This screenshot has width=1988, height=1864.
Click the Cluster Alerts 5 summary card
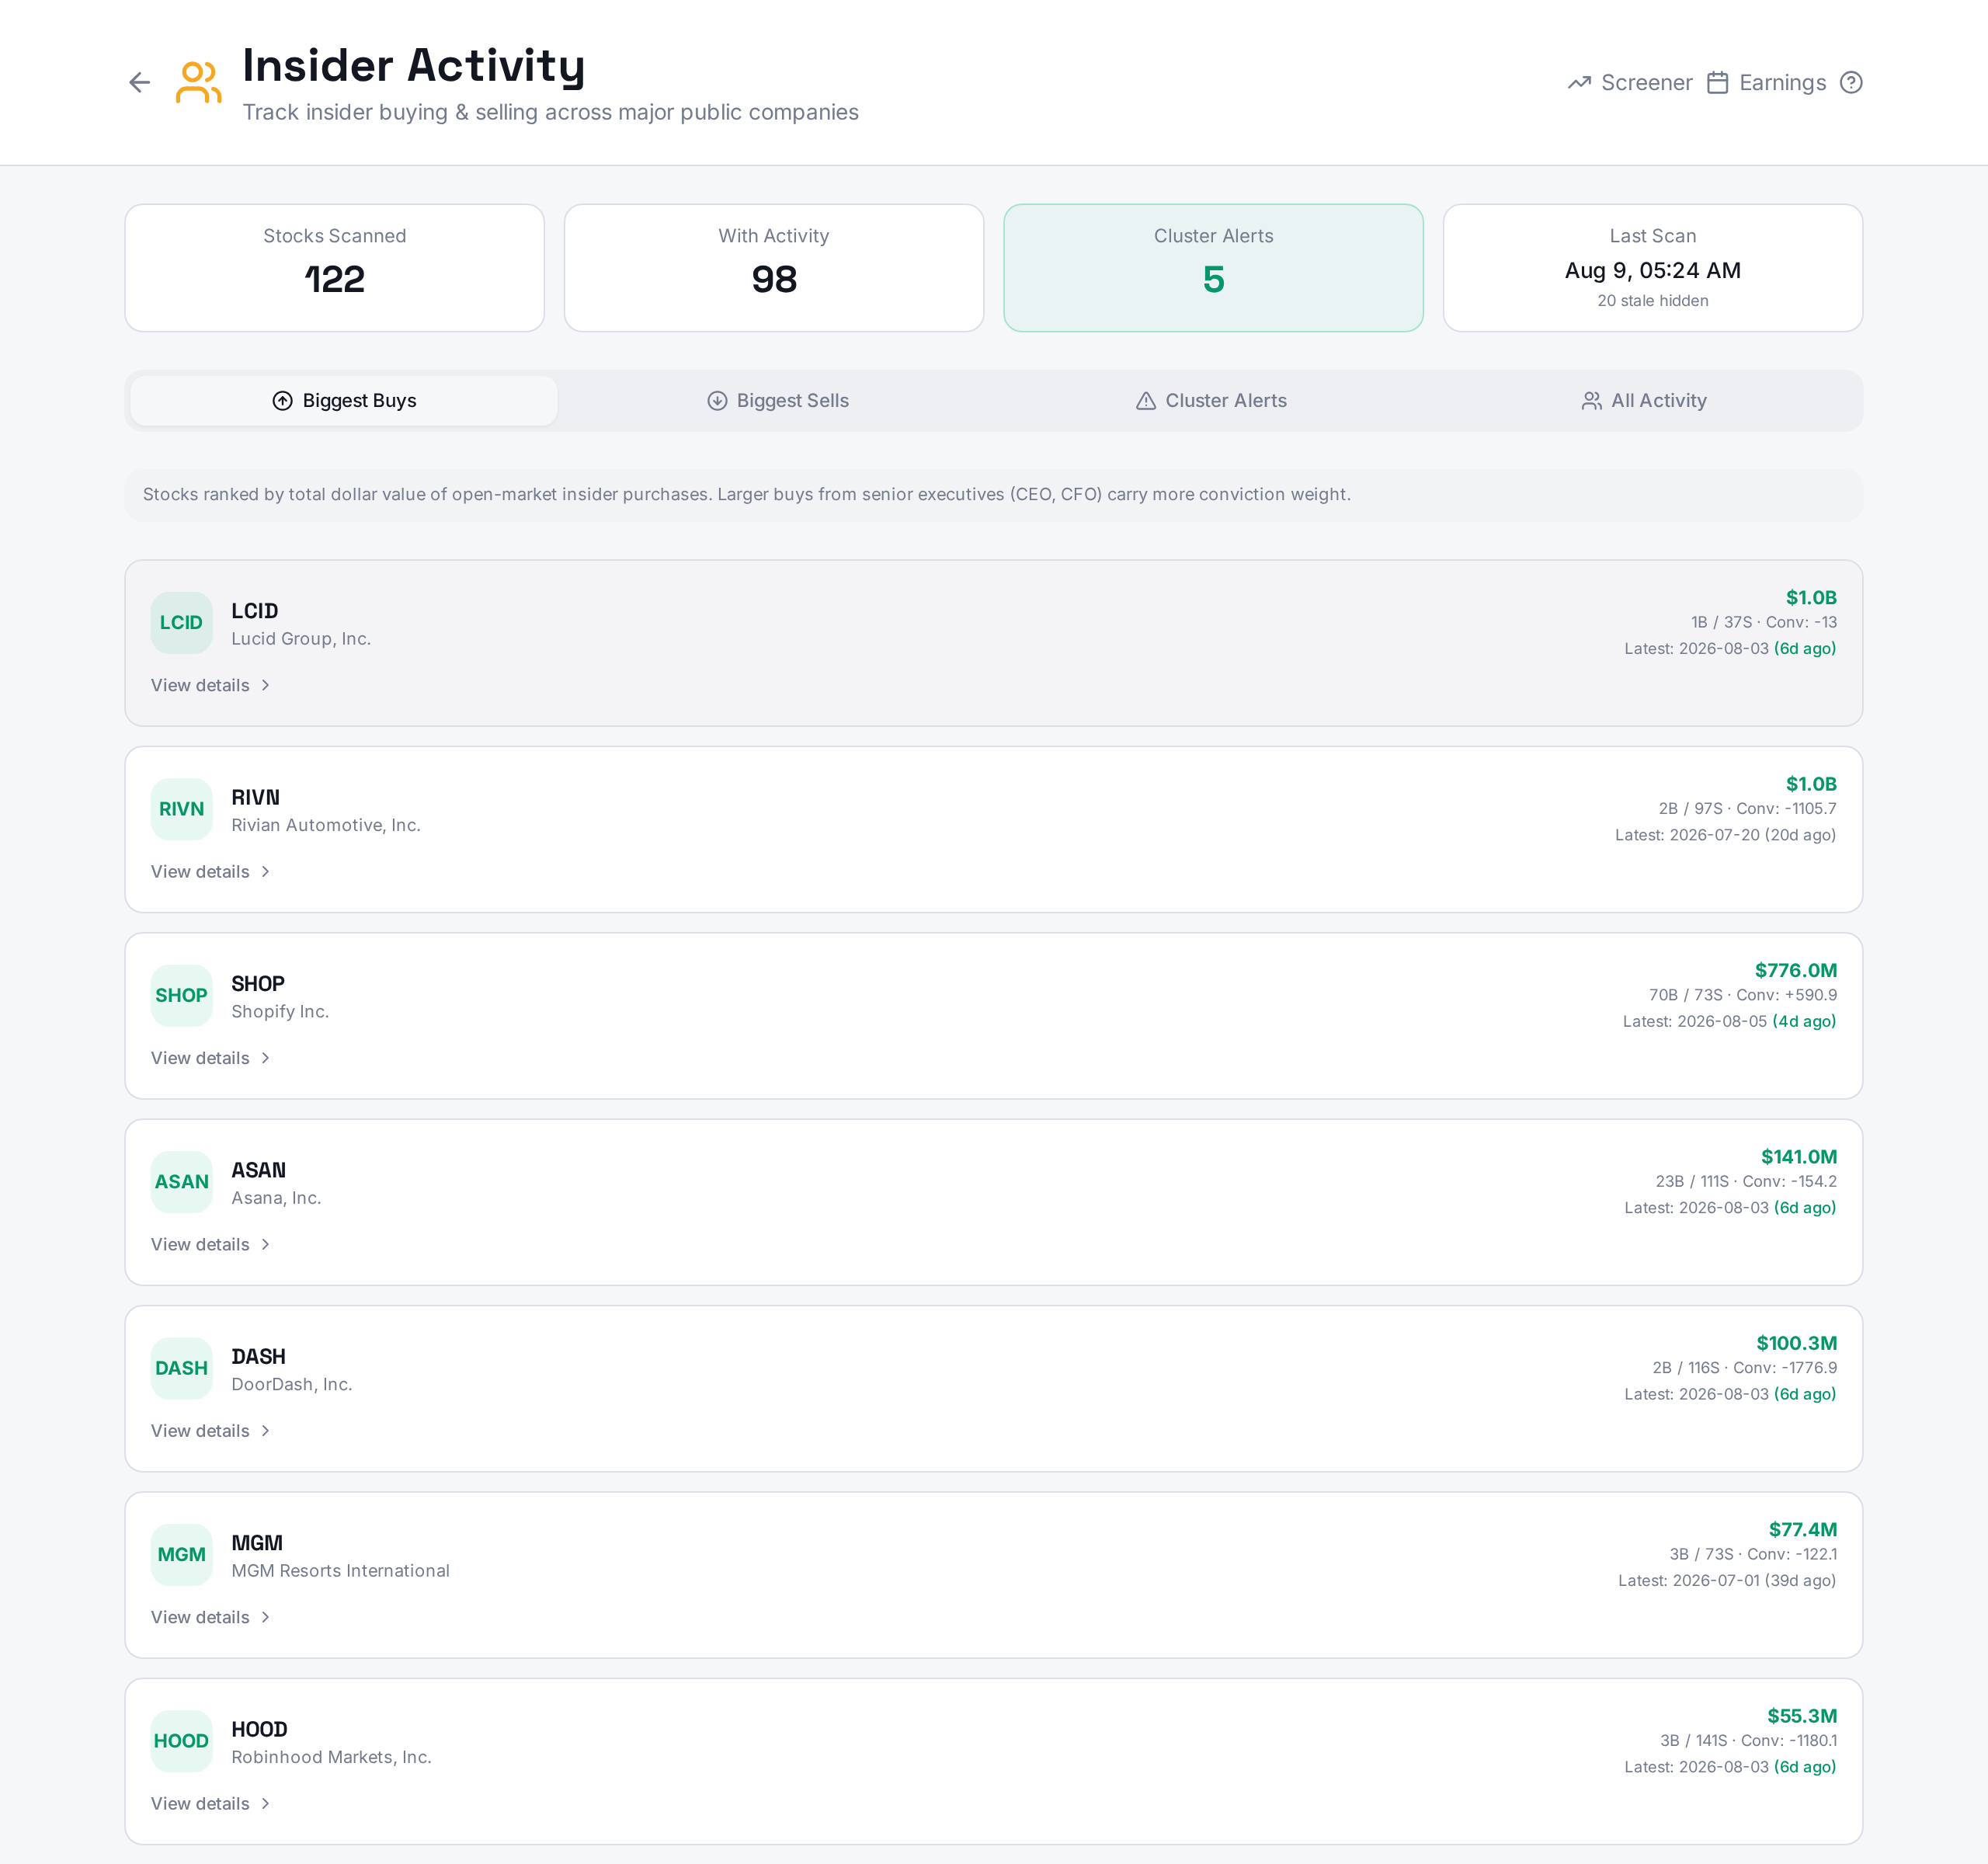coord(1213,268)
